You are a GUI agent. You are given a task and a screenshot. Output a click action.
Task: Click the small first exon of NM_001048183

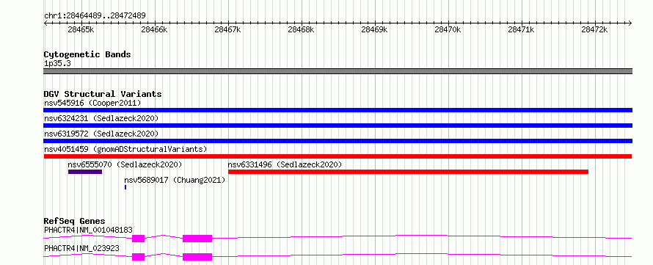click(x=138, y=239)
